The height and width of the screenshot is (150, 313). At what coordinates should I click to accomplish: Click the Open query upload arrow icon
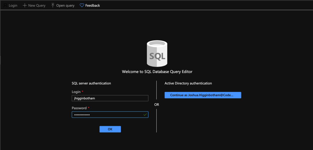[53, 5]
